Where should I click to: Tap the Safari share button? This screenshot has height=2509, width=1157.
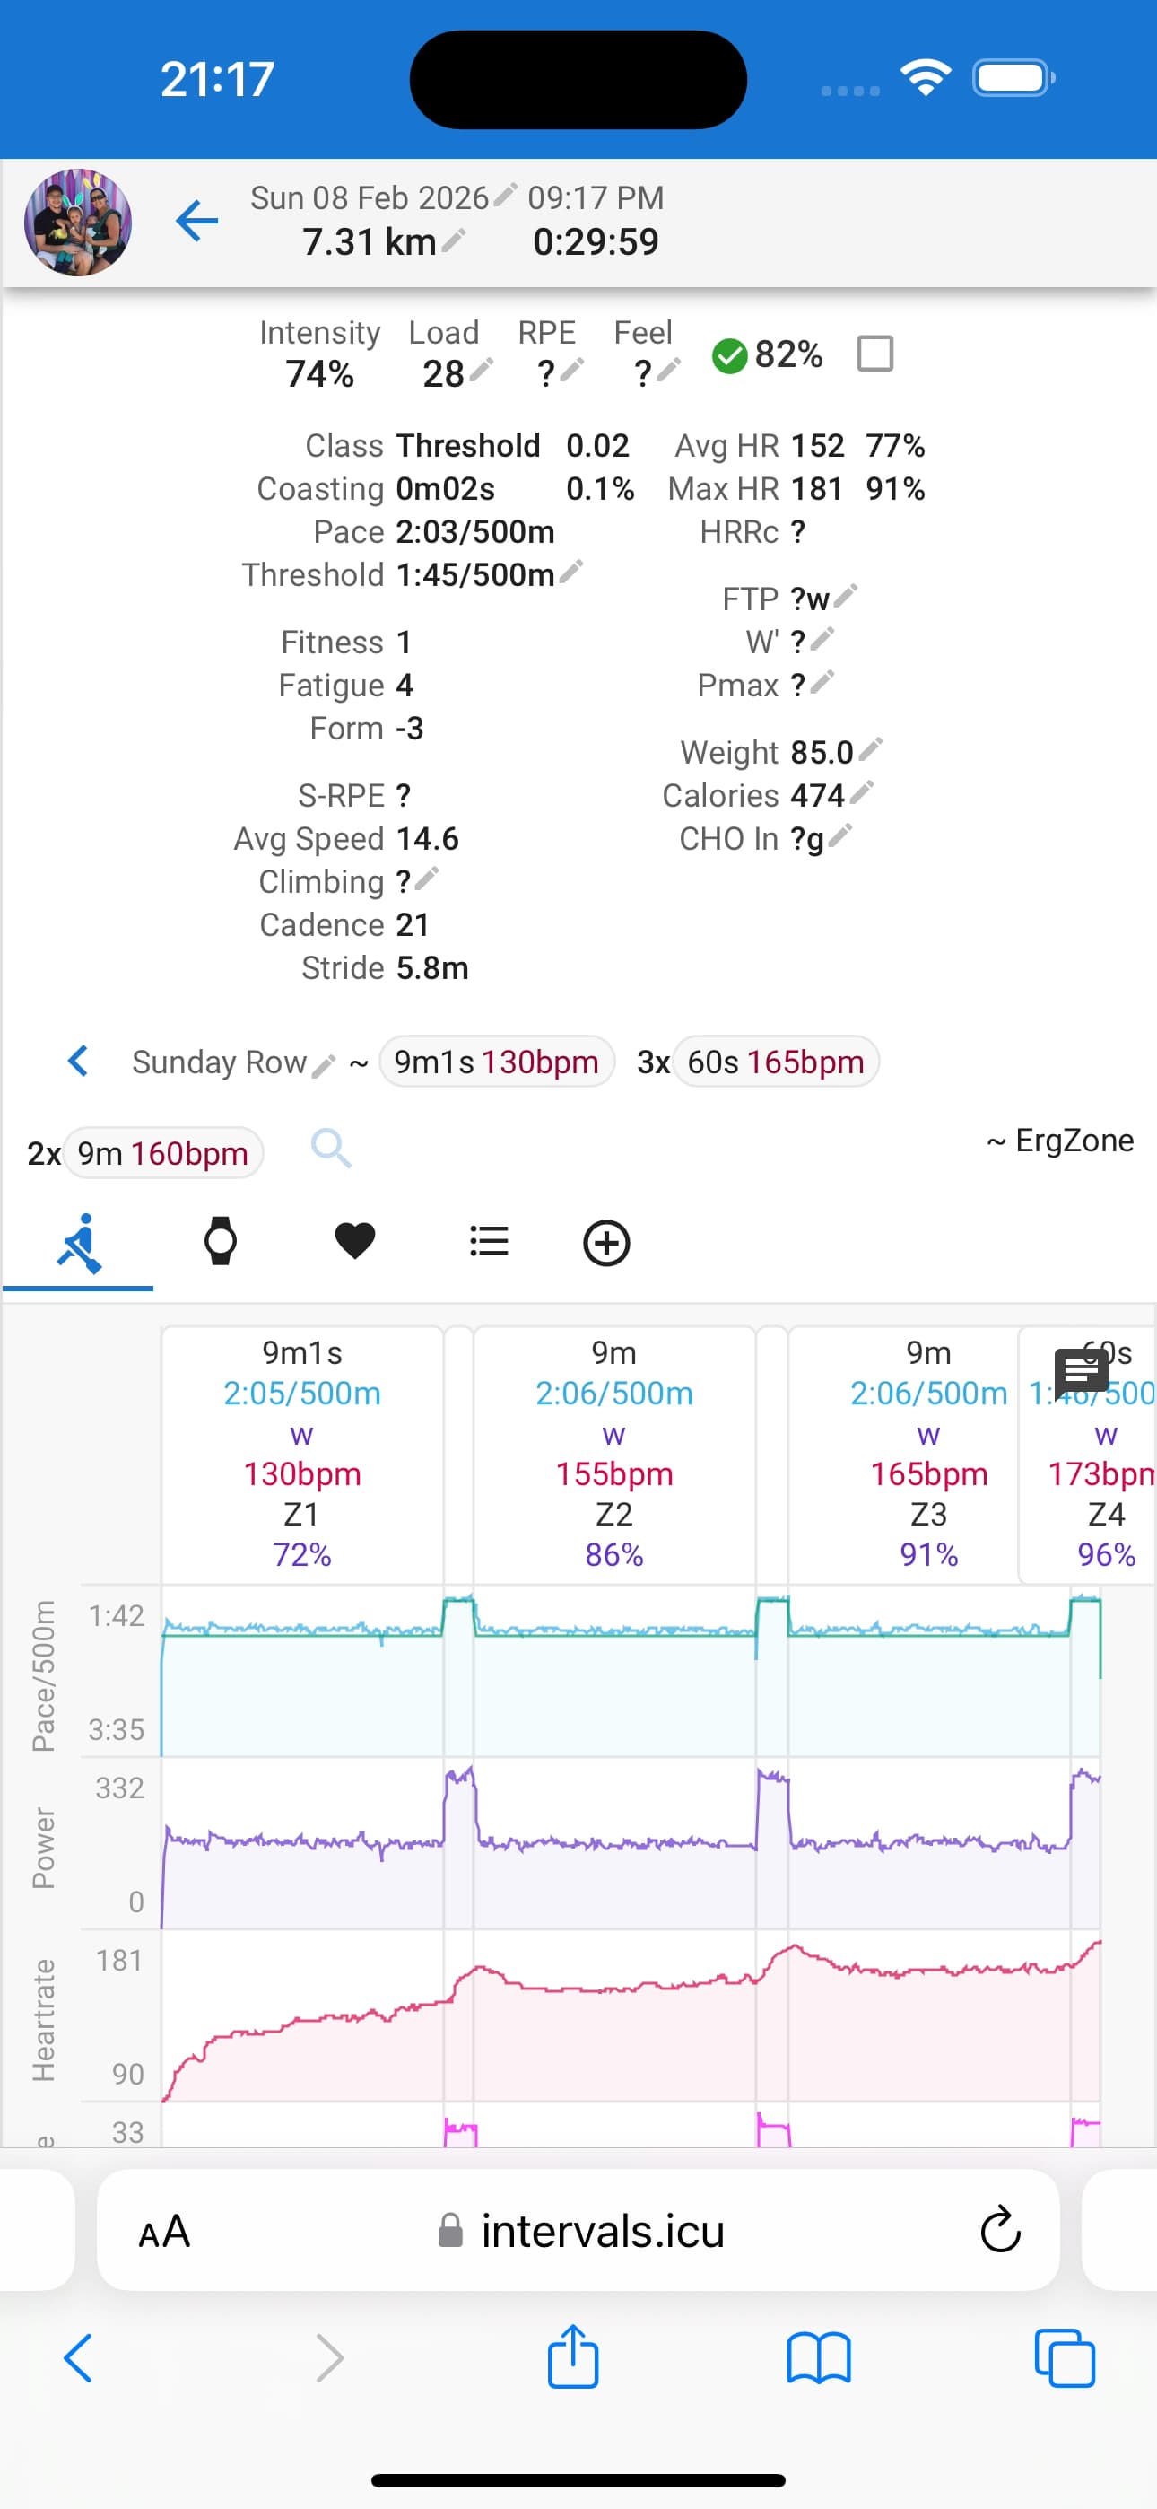572,2357
